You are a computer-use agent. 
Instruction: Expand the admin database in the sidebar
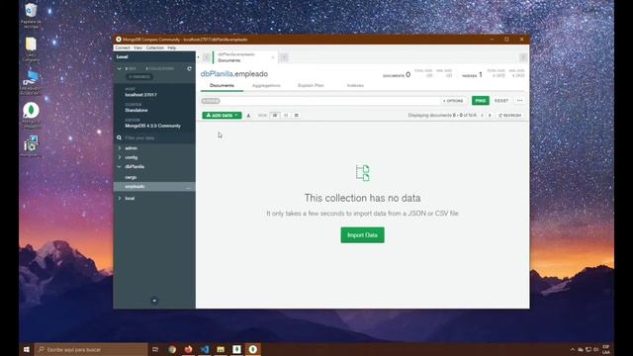120,148
